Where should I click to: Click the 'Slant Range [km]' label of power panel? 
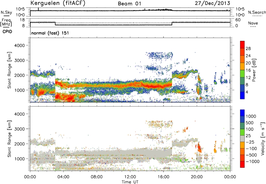click(9, 70)
